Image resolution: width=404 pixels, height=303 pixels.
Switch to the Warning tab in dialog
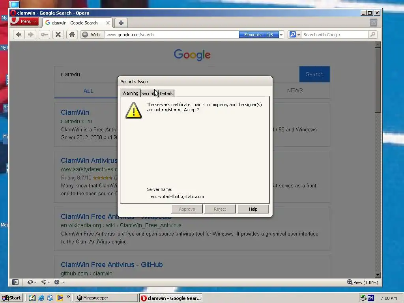point(130,93)
